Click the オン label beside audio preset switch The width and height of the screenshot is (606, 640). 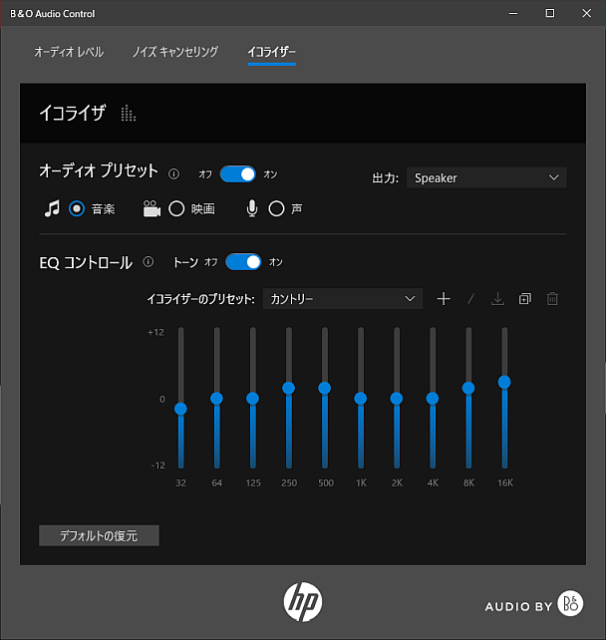(270, 174)
